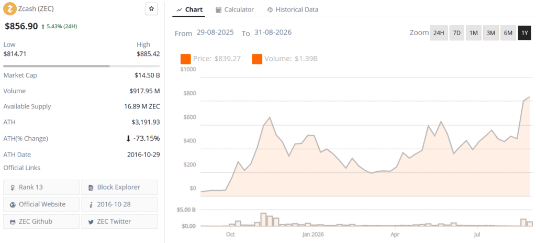This screenshot has height=243, width=536.
Task: Click the ZEC Github cat icon
Action: 13,222
